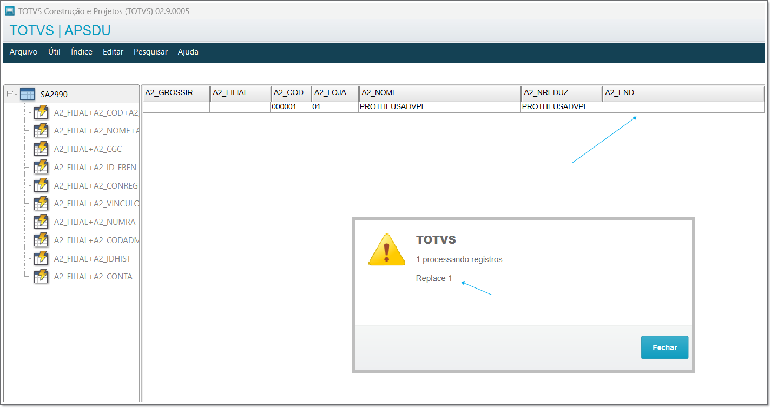Viewport: 771px width, 408px height.
Task: Select the 000001 cell in A2_COD
Action: [x=291, y=107]
